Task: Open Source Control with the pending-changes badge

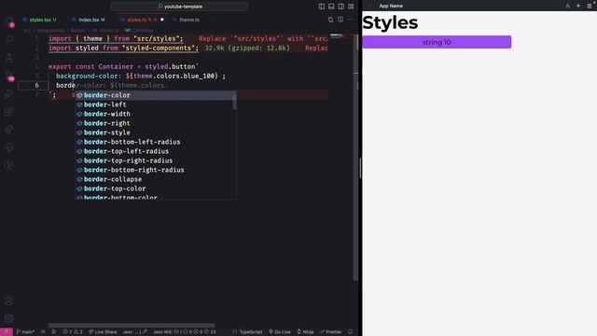Action: click(x=9, y=76)
